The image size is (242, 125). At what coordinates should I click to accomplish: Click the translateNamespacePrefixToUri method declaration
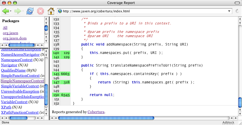coord(142,66)
